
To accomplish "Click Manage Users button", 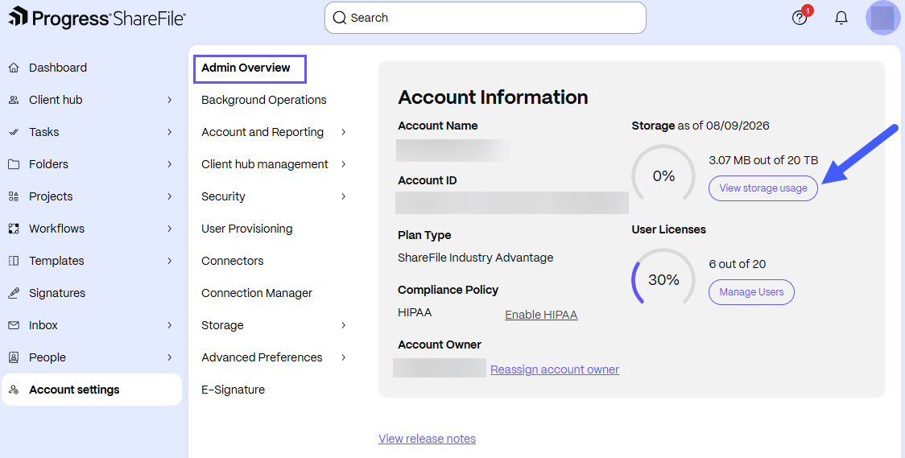I will click(751, 292).
